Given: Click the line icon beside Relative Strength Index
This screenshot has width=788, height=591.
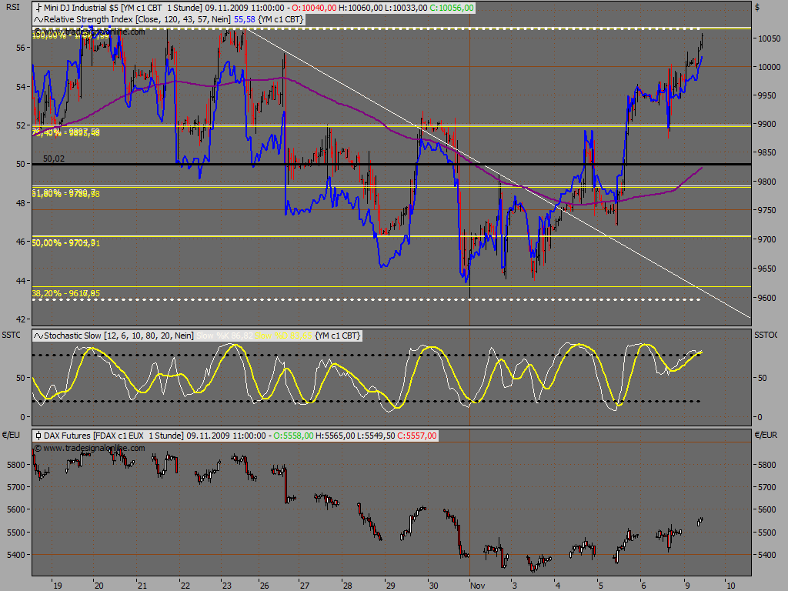Looking at the screenshot, I should [x=38, y=19].
